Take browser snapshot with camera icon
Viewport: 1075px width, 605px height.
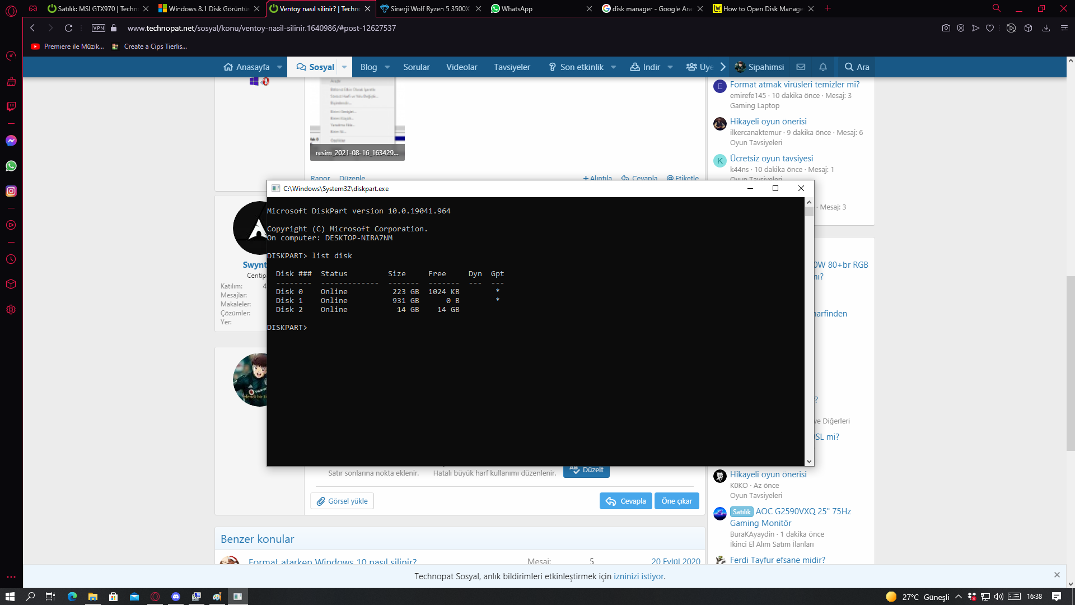tap(946, 28)
